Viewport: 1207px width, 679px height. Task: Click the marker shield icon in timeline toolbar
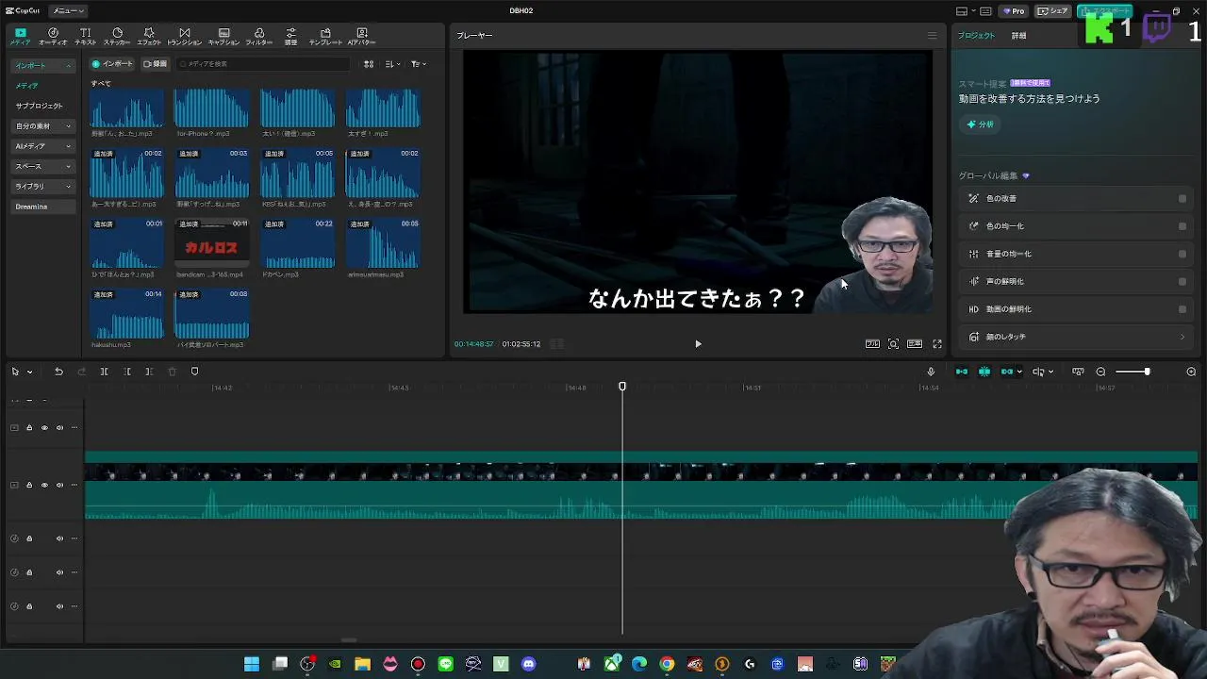pyautogui.click(x=194, y=372)
